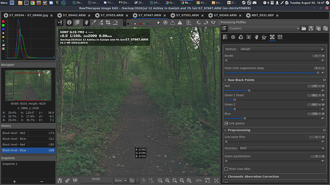Select the Hand navigation tool

coord(86,22)
